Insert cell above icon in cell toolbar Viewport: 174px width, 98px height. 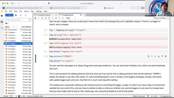click(159, 56)
